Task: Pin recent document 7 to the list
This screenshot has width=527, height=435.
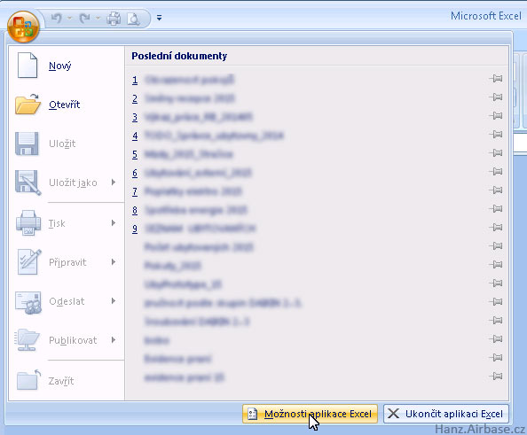Action: pyautogui.click(x=496, y=190)
